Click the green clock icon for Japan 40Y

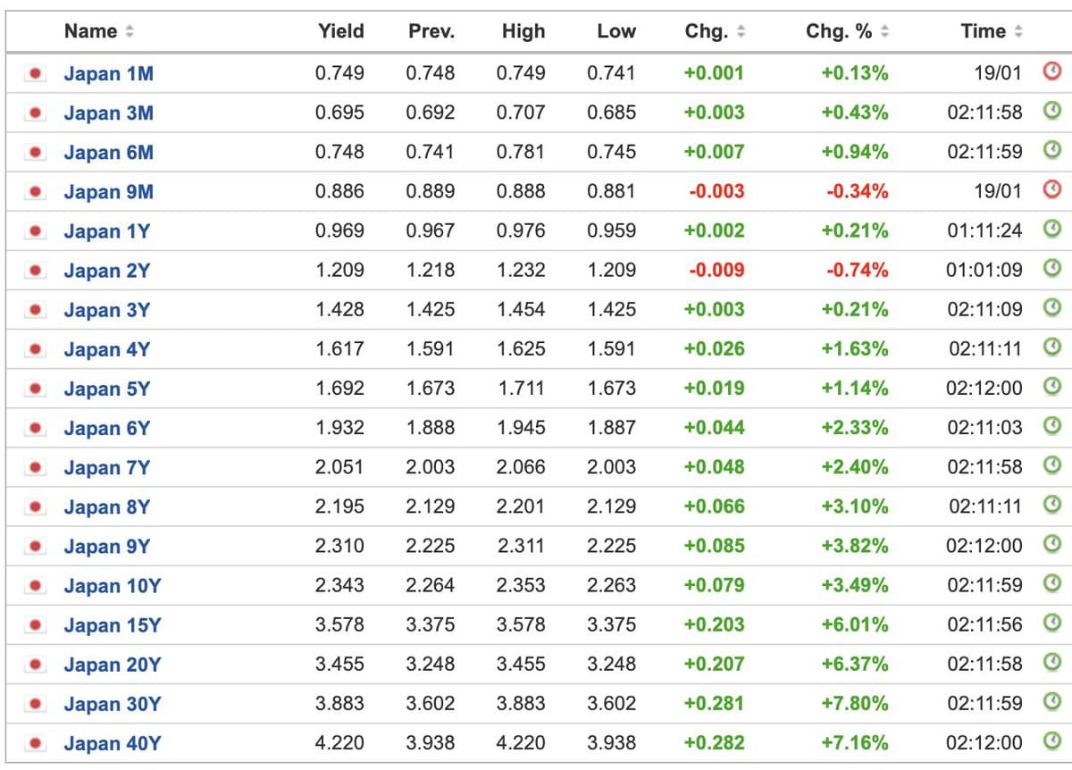[x=1051, y=741]
